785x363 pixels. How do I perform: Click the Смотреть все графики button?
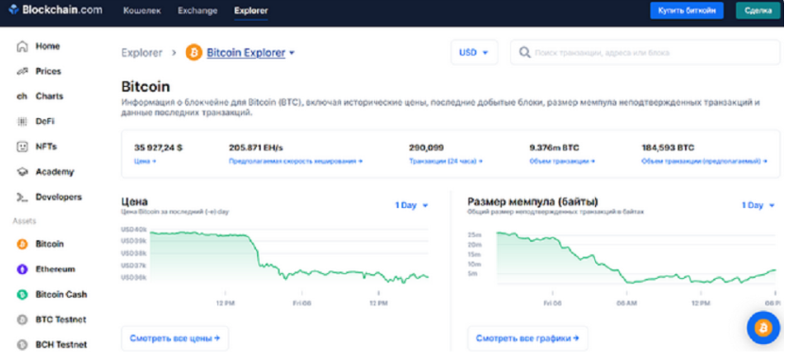pyautogui.click(x=528, y=338)
